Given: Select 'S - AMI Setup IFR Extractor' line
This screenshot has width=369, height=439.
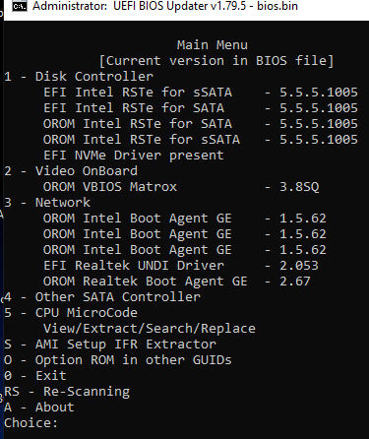Looking at the screenshot, I should pos(110,345).
